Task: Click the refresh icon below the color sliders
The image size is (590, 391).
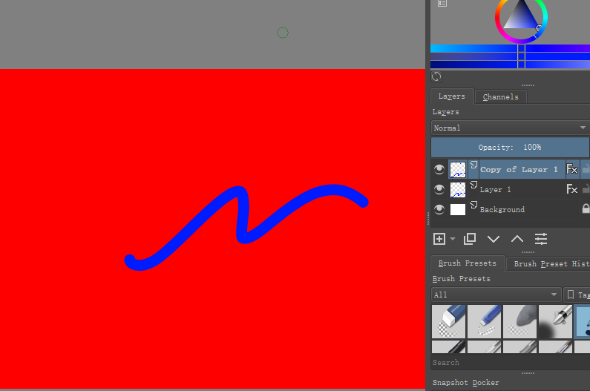Action: point(436,76)
